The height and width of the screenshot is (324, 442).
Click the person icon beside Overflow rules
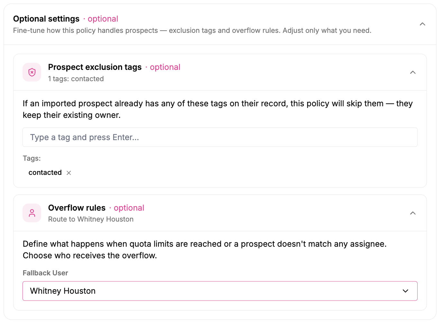click(32, 213)
